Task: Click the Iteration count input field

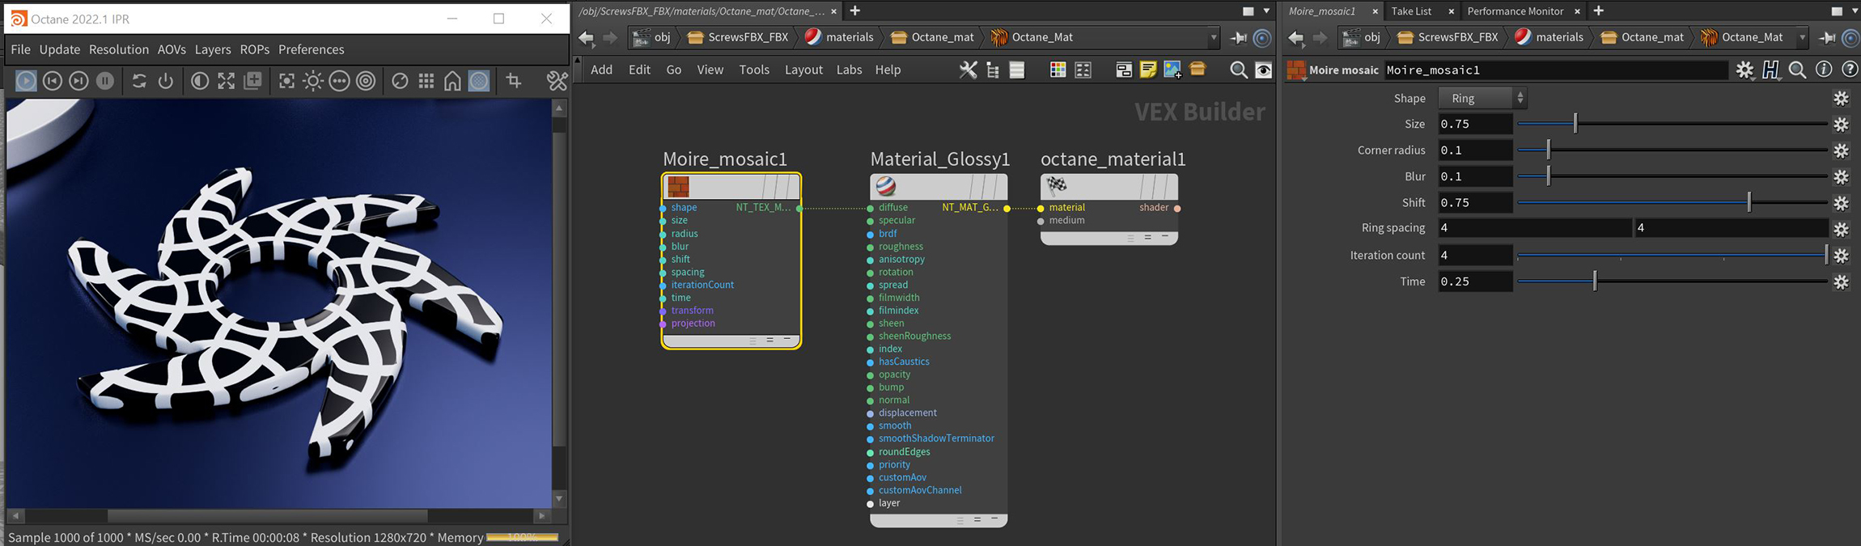Action: click(1474, 255)
